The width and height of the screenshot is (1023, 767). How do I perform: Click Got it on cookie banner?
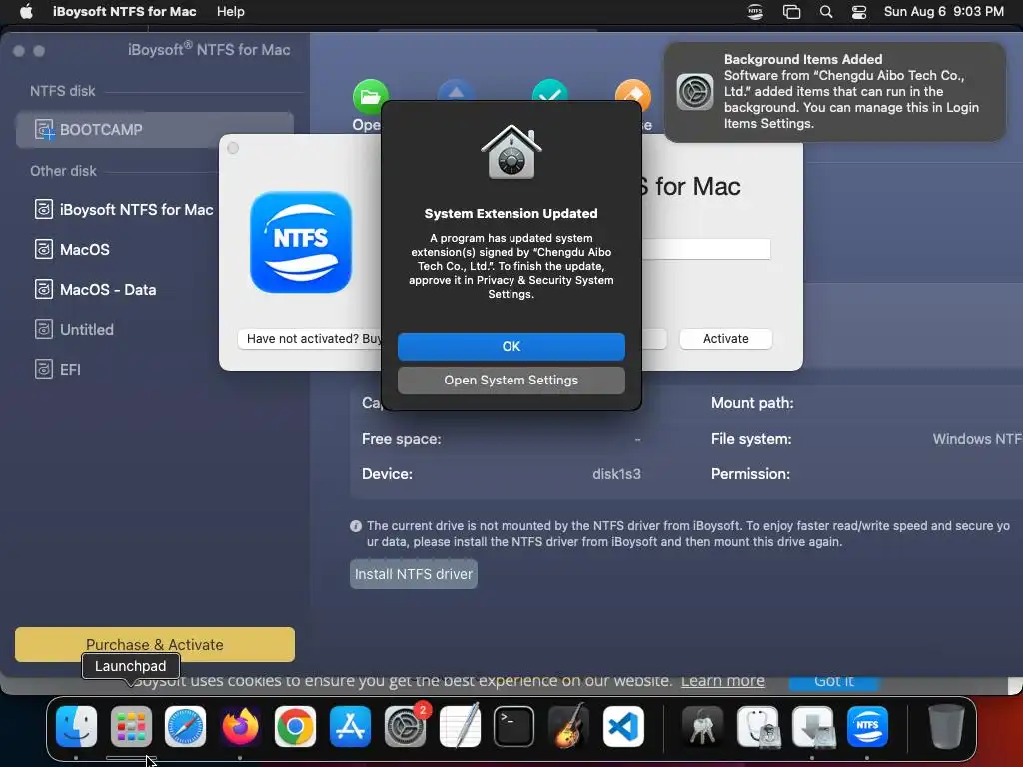tap(834, 681)
